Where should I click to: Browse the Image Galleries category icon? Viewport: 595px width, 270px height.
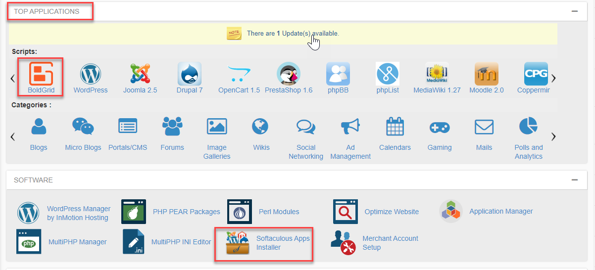217,127
